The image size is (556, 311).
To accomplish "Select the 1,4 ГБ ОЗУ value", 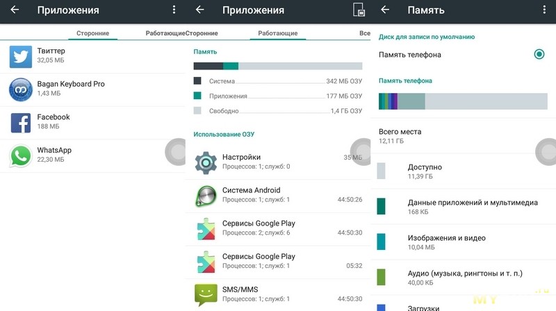I will 346,111.
